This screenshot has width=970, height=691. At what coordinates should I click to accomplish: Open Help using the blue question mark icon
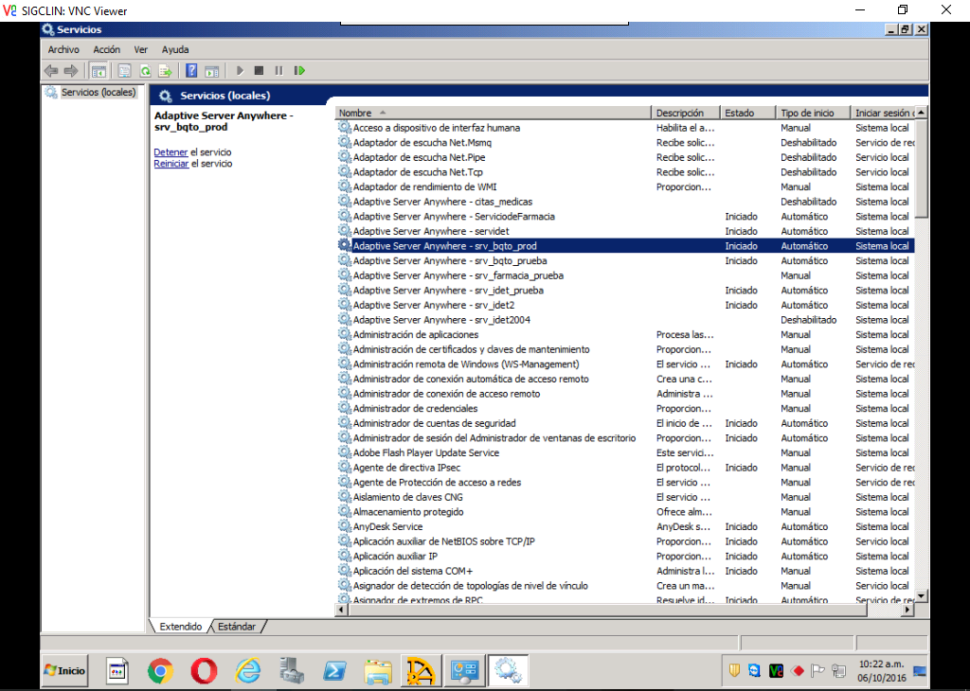coord(191,71)
